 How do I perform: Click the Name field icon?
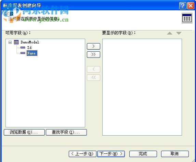(x=23, y=53)
